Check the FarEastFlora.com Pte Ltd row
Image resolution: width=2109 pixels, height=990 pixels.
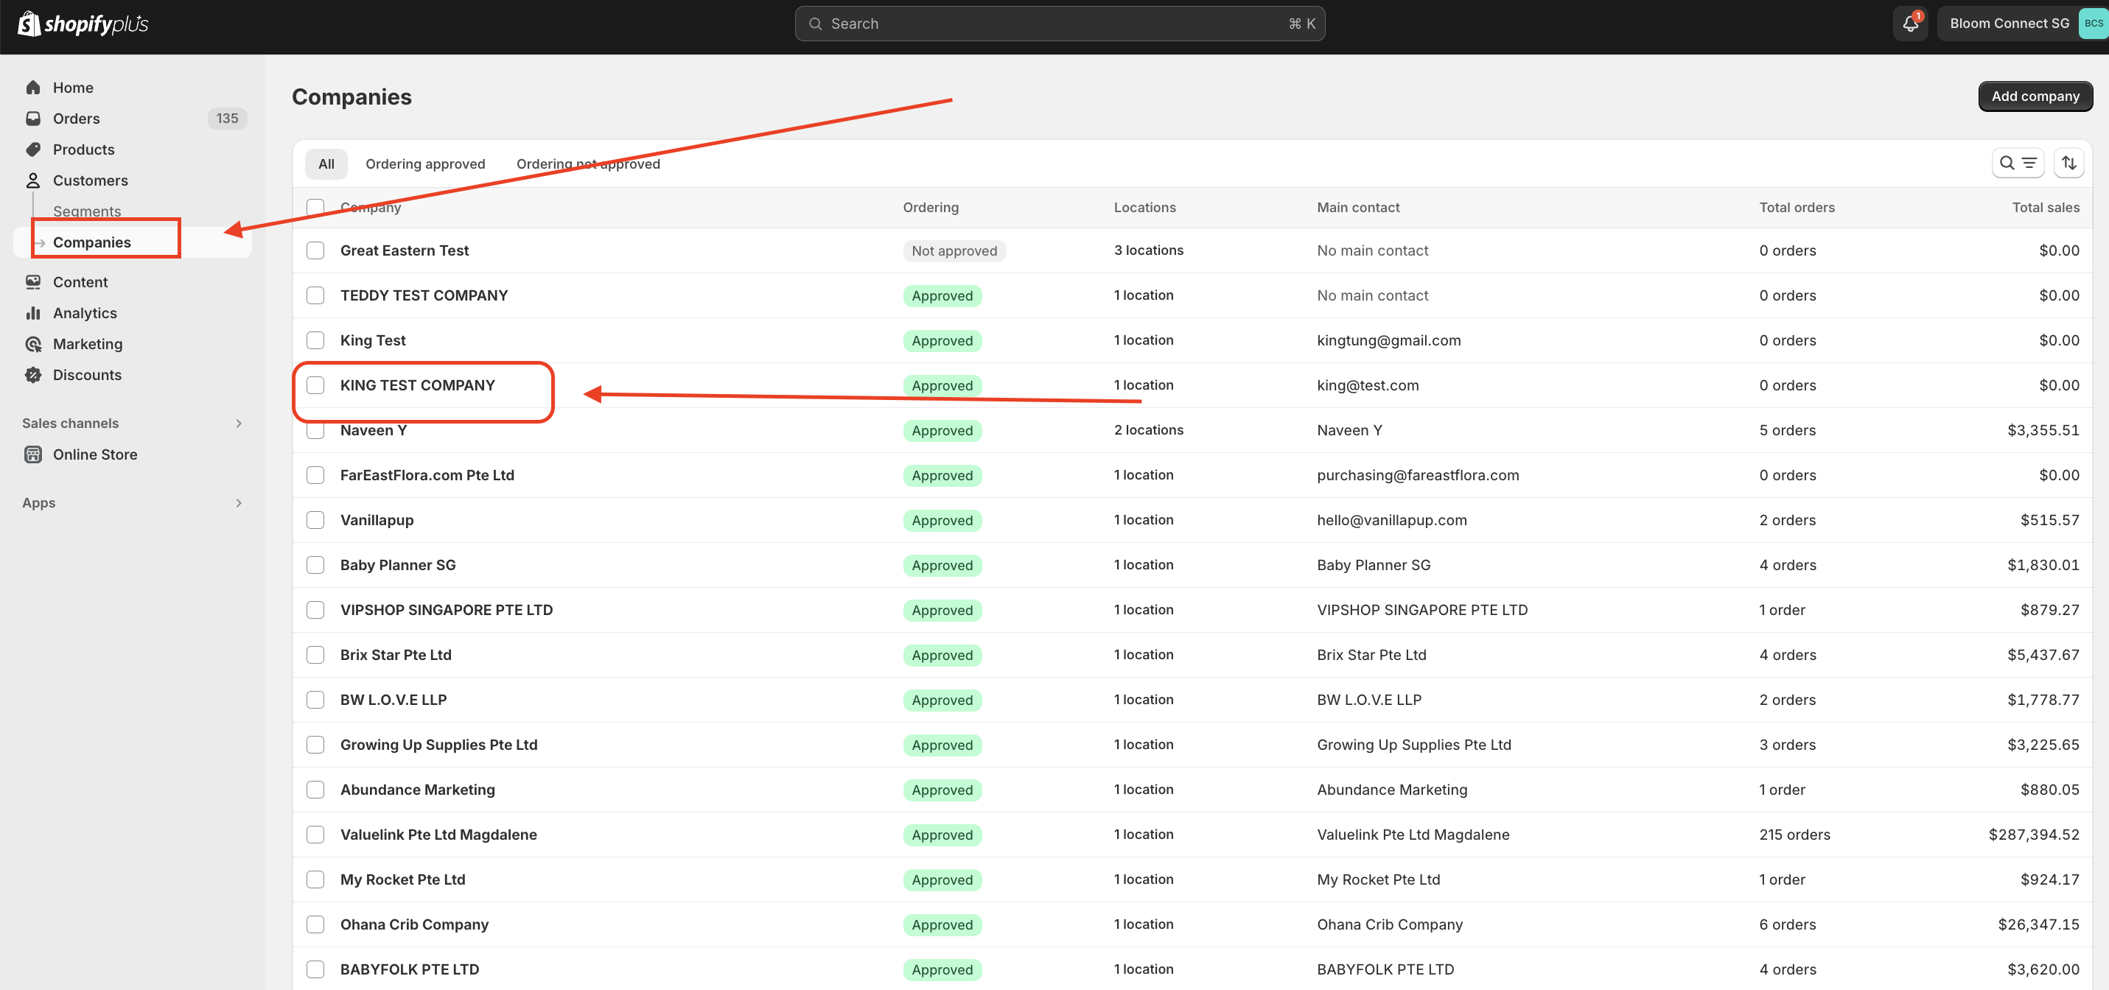point(315,475)
